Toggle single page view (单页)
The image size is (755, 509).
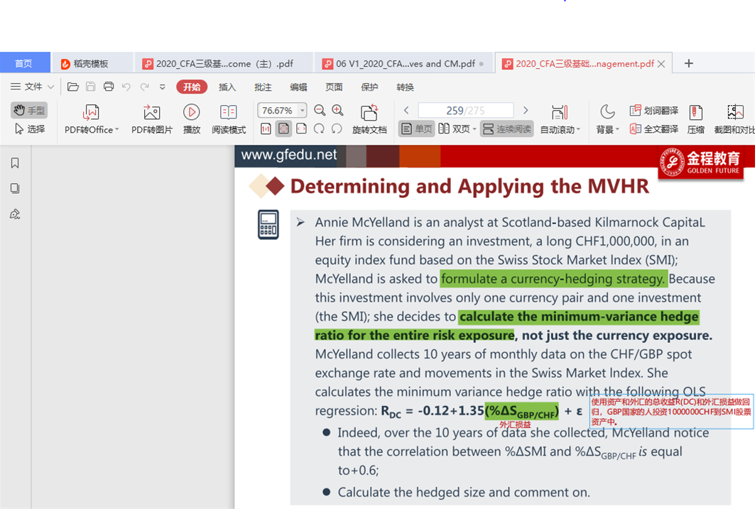point(416,129)
